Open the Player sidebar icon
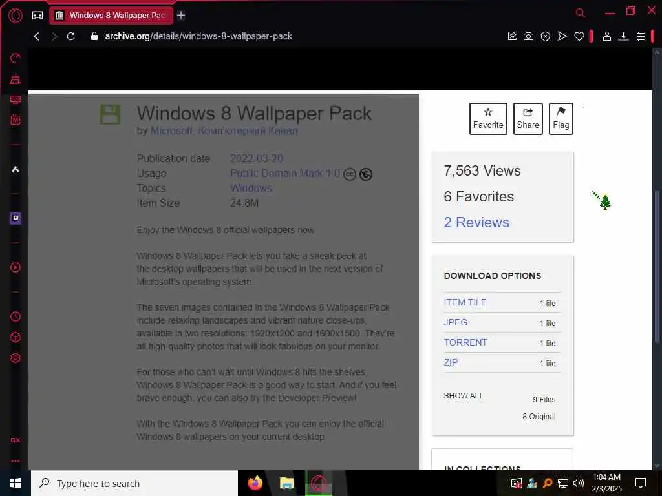The height and width of the screenshot is (496, 662). [16, 267]
